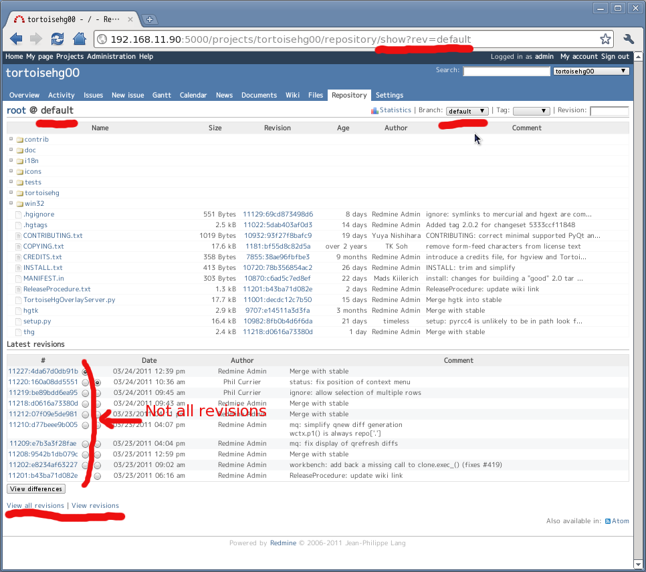Open View all revisions link
646x572 pixels.
(x=35, y=505)
